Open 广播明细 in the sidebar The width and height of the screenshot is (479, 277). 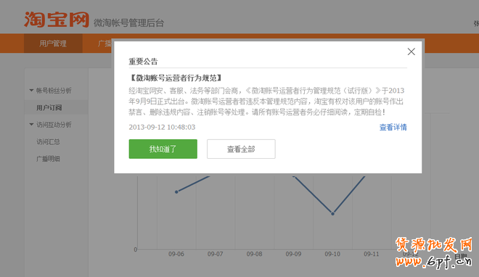point(48,159)
